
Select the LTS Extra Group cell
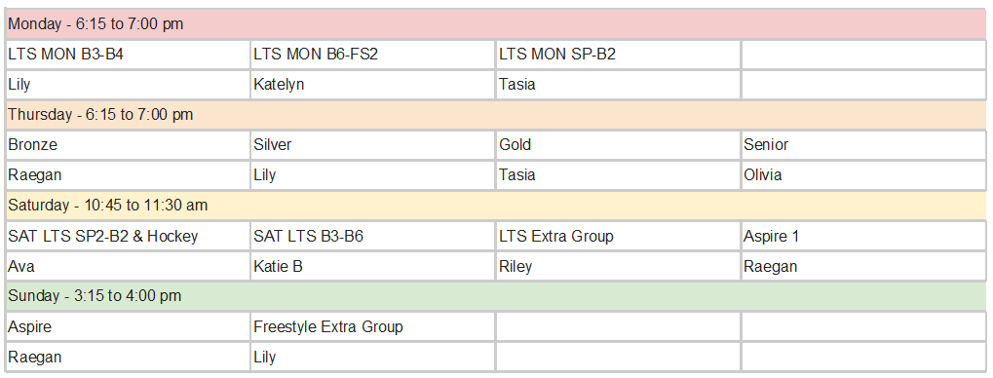pos(618,236)
